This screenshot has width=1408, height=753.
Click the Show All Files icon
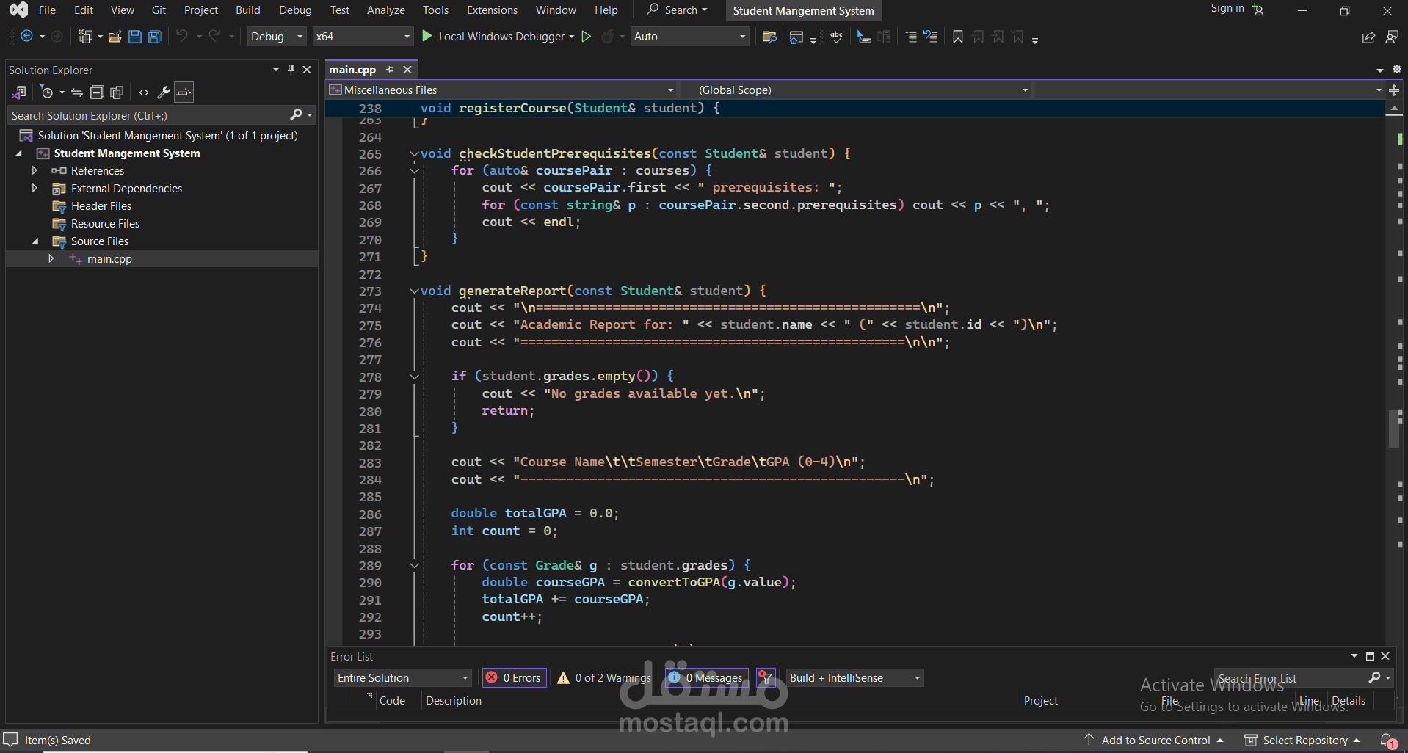click(117, 92)
